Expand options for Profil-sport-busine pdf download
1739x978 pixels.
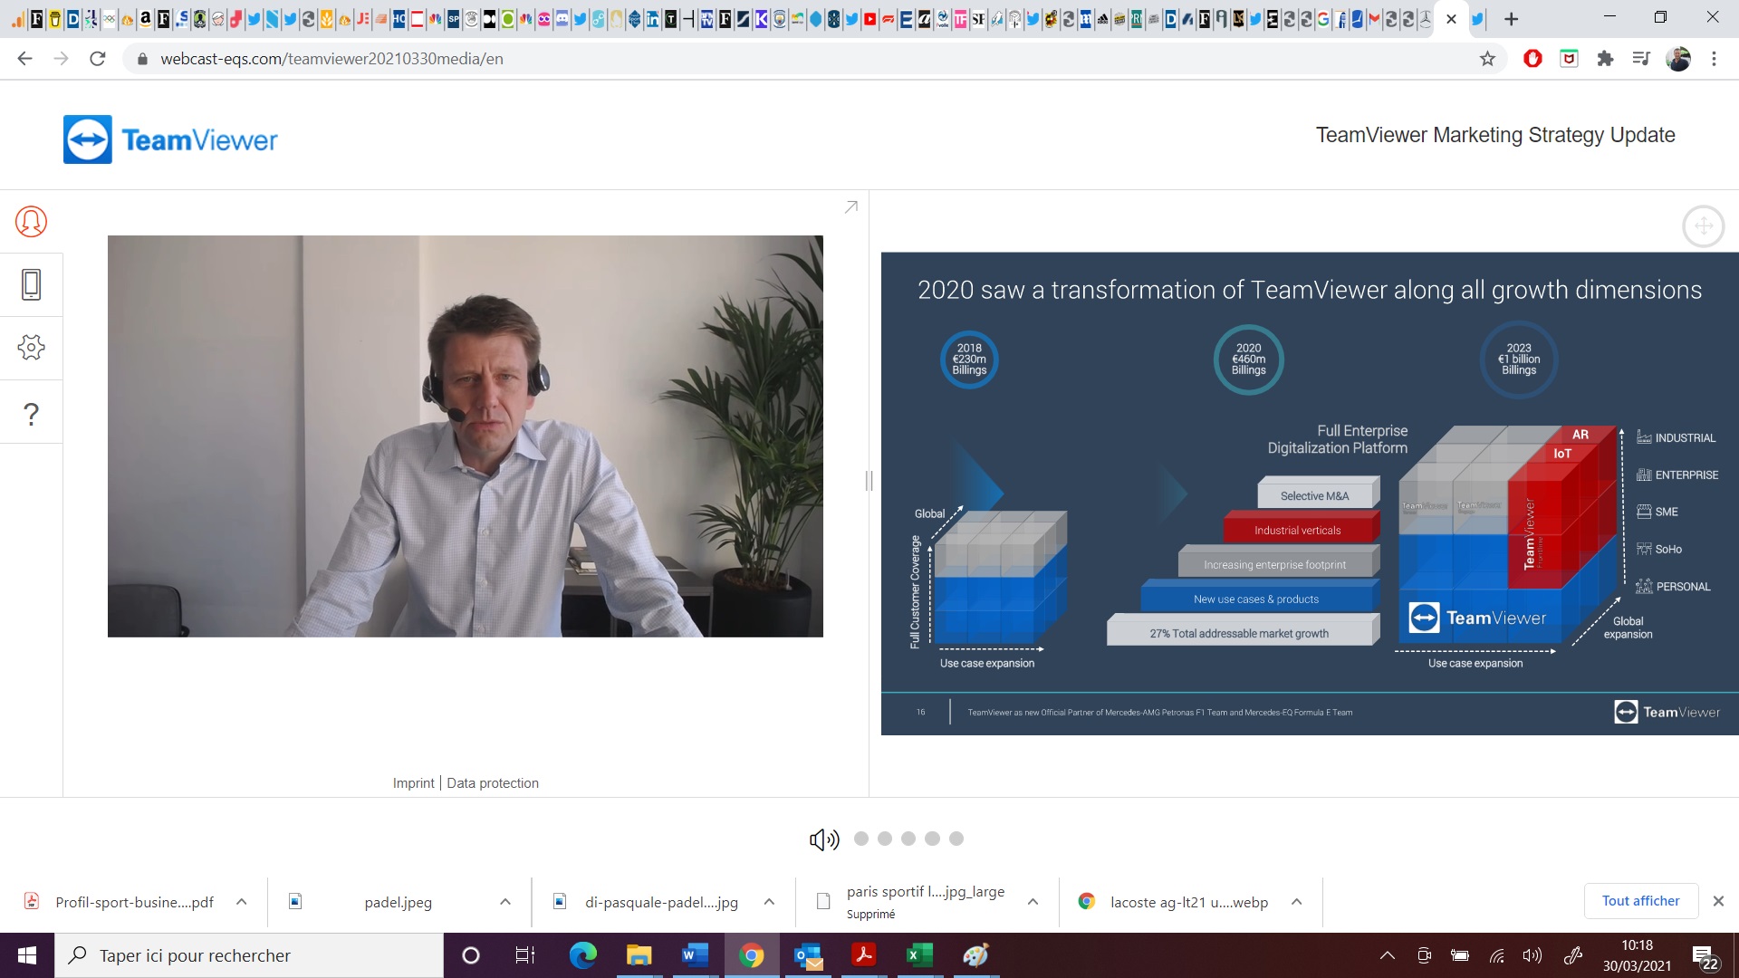[x=242, y=902]
